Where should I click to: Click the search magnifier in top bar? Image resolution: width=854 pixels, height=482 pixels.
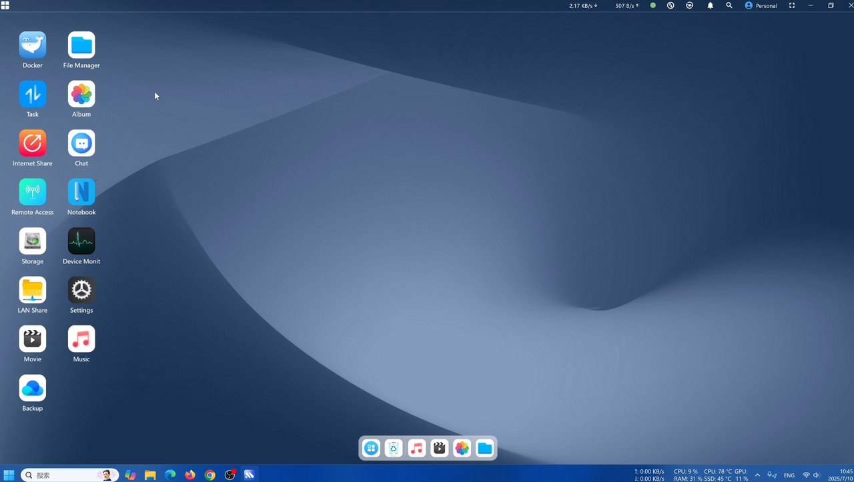pos(729,5)
